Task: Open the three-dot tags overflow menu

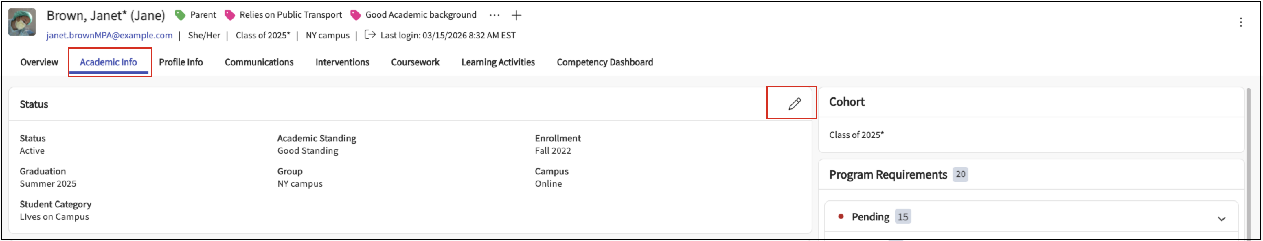Action: 494,15
